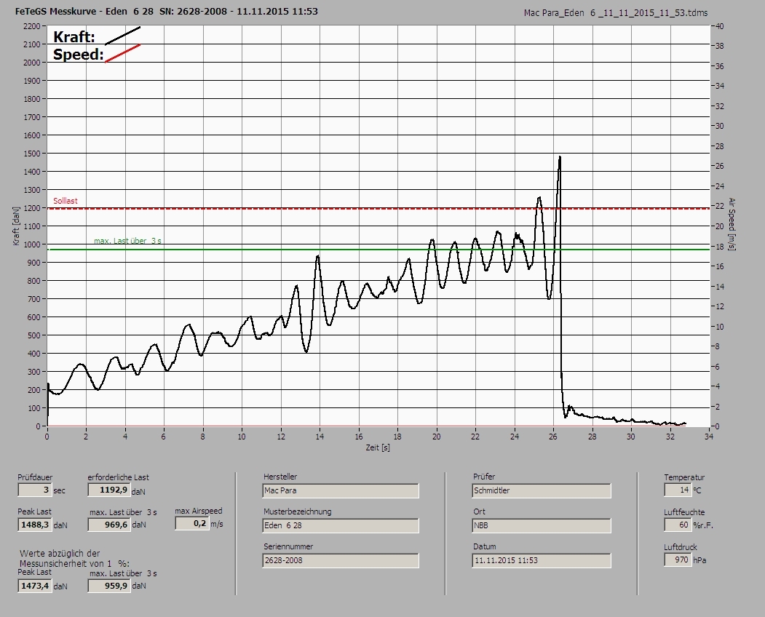Click the peak of the force curve

coord(560,157)
